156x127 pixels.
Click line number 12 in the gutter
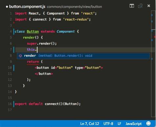(10, 80)
